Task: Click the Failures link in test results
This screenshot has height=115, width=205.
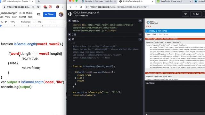Action: tap(164, 34)
